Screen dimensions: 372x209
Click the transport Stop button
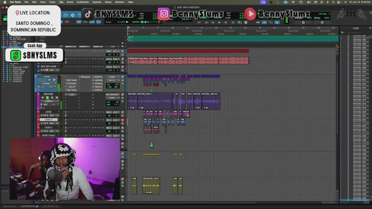click(233, 22)
